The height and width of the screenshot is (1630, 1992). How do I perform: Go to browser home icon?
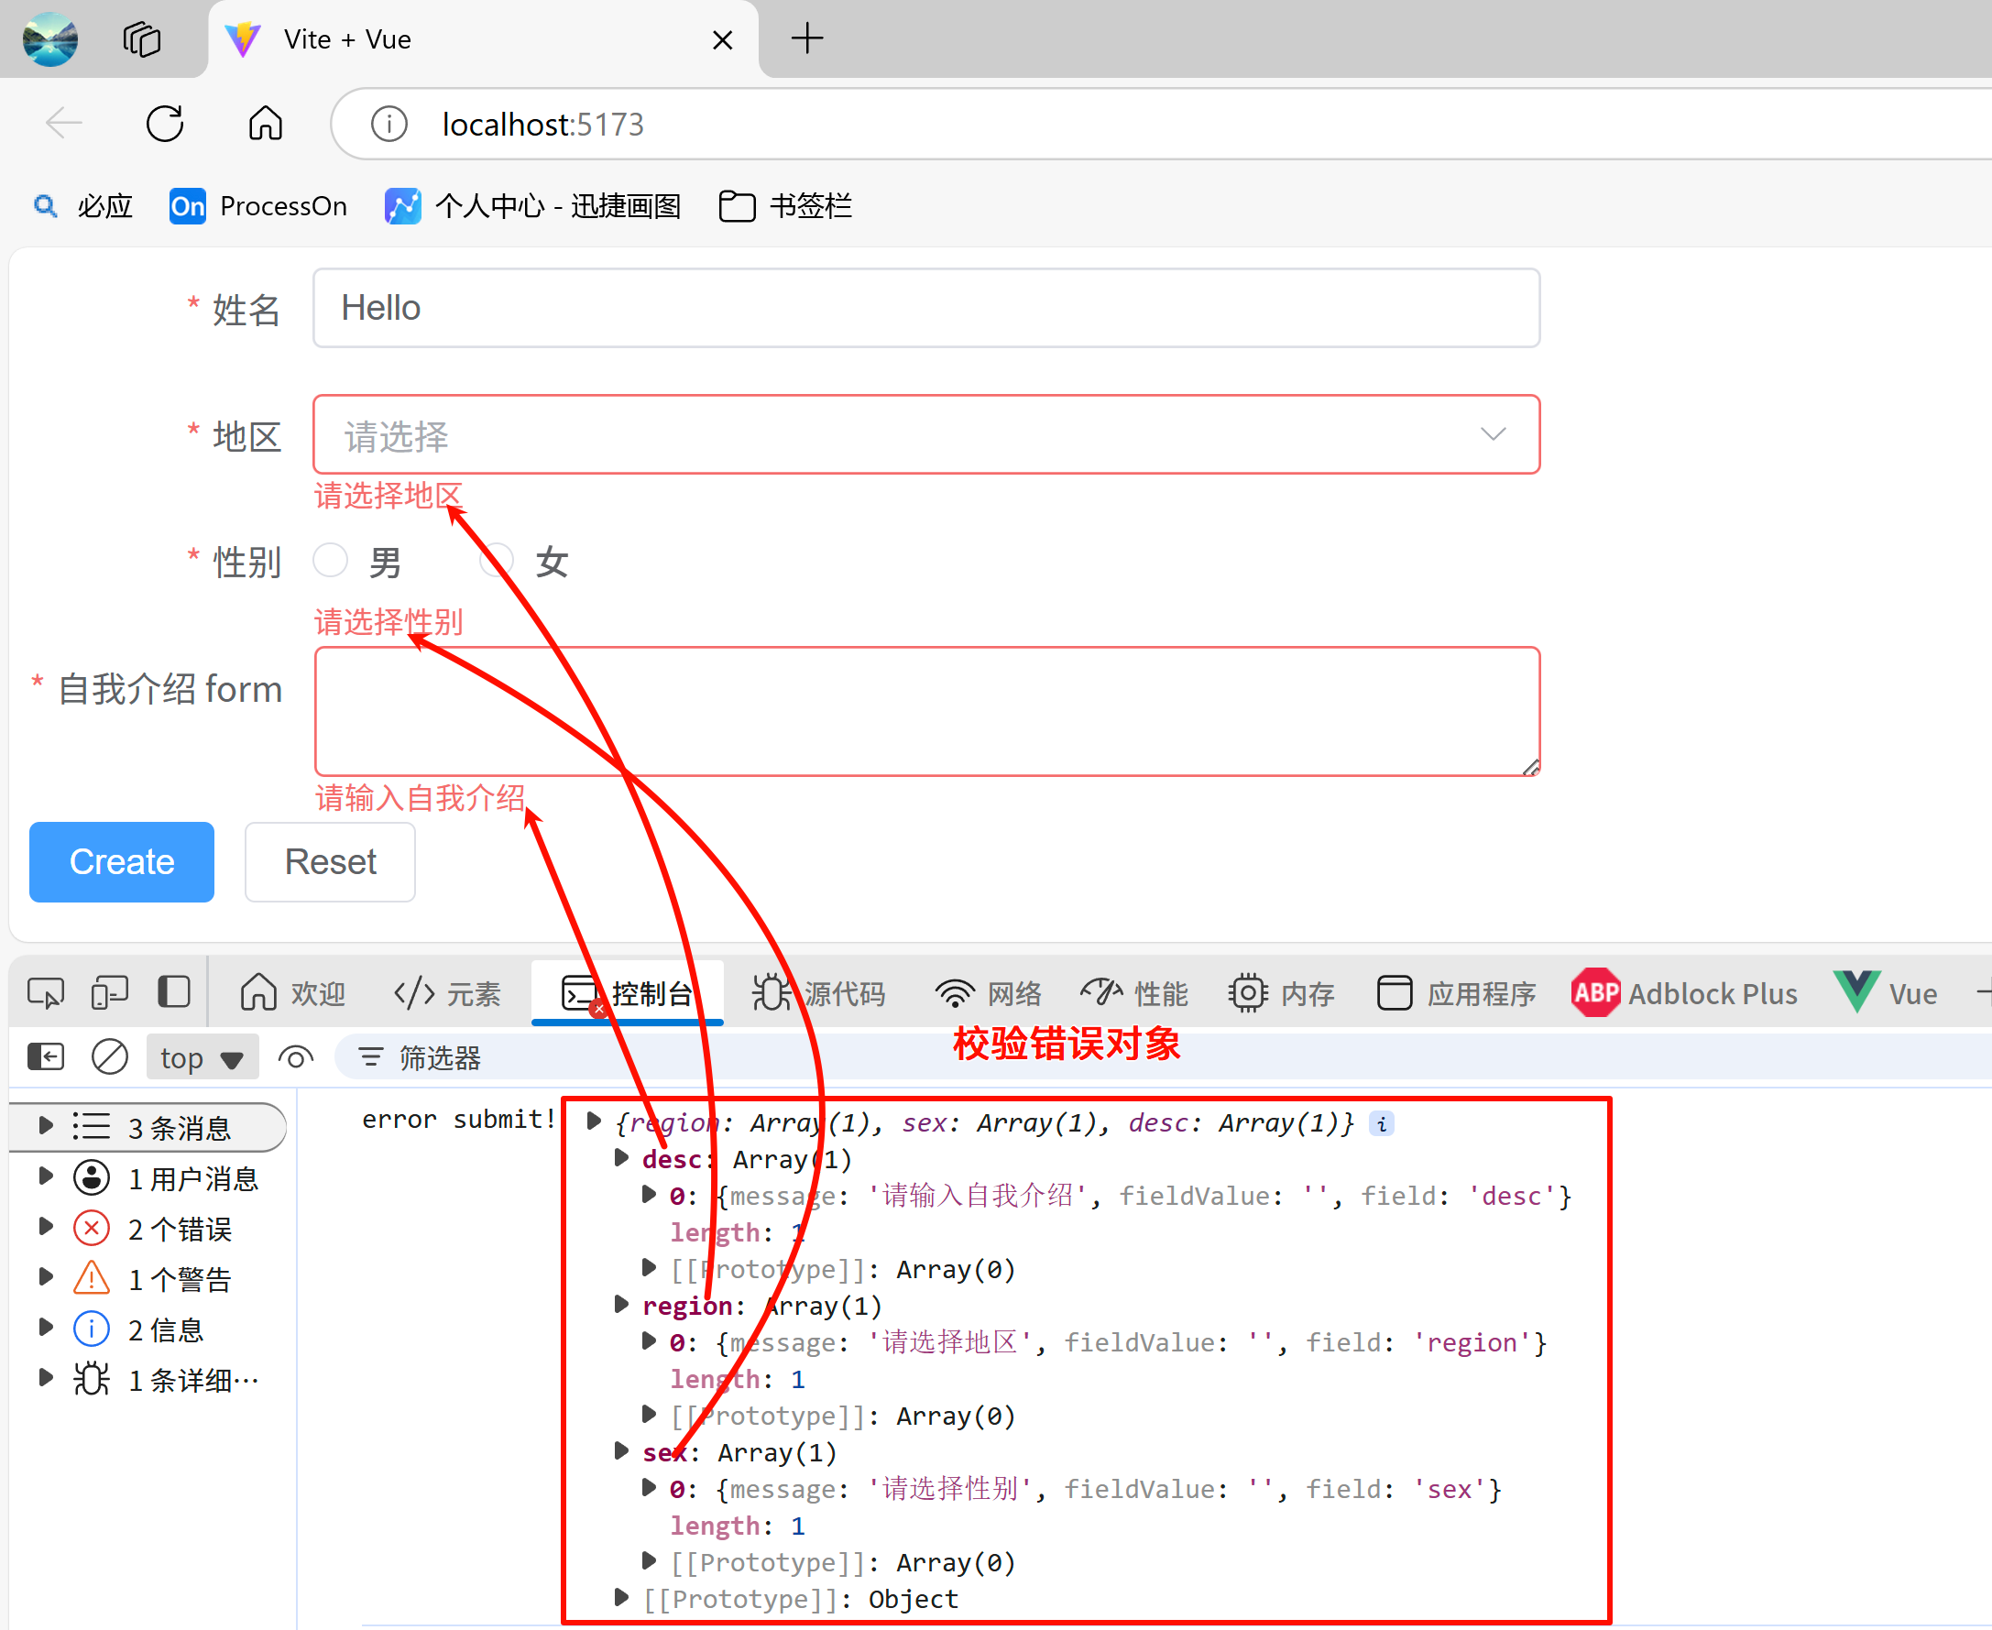[266, 124]
